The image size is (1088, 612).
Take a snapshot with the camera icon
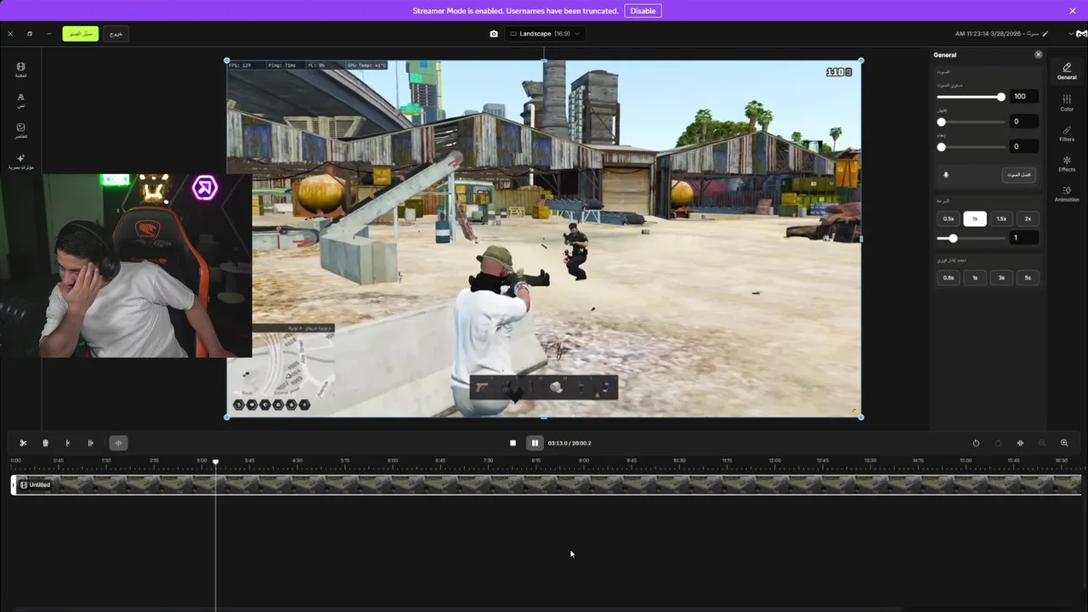494,34
